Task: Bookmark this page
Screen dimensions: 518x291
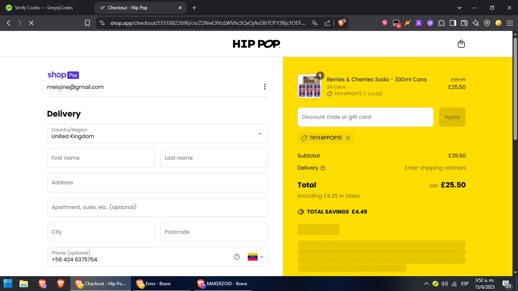Action: (87, 23)
